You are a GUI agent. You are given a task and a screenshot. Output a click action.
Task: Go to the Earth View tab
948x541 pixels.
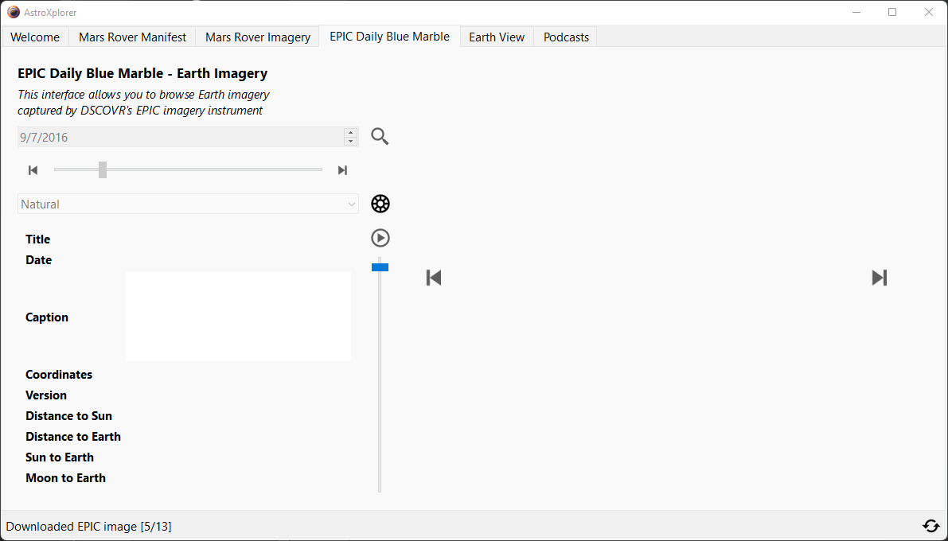[x=496, y=37]
